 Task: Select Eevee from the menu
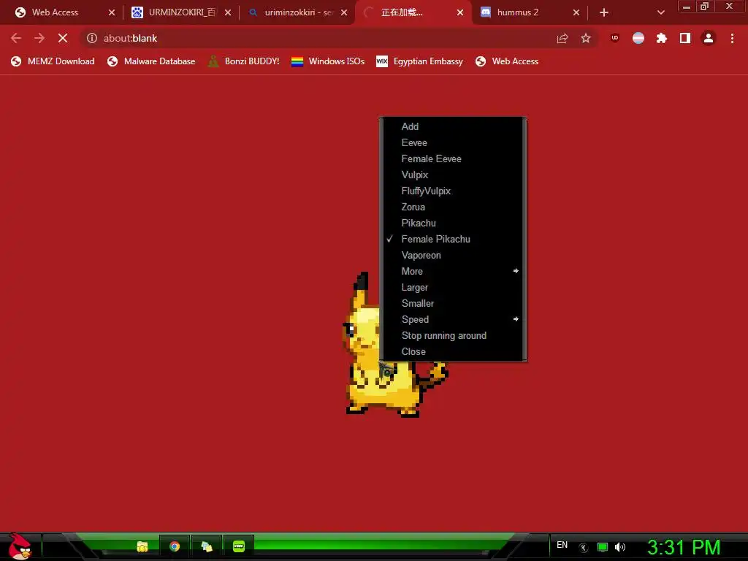pos(453,142)
